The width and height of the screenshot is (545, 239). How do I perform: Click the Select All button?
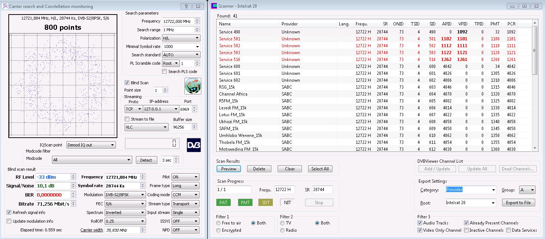(320, 169)
